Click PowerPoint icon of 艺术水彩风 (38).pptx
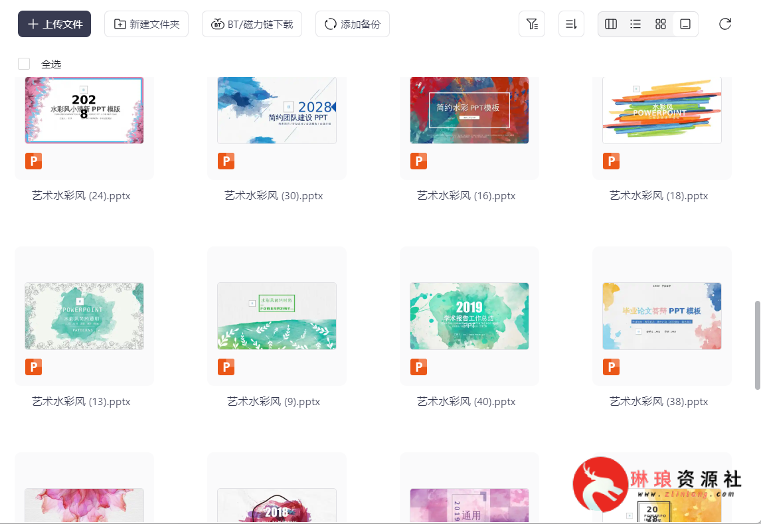 tap(611, 367)
